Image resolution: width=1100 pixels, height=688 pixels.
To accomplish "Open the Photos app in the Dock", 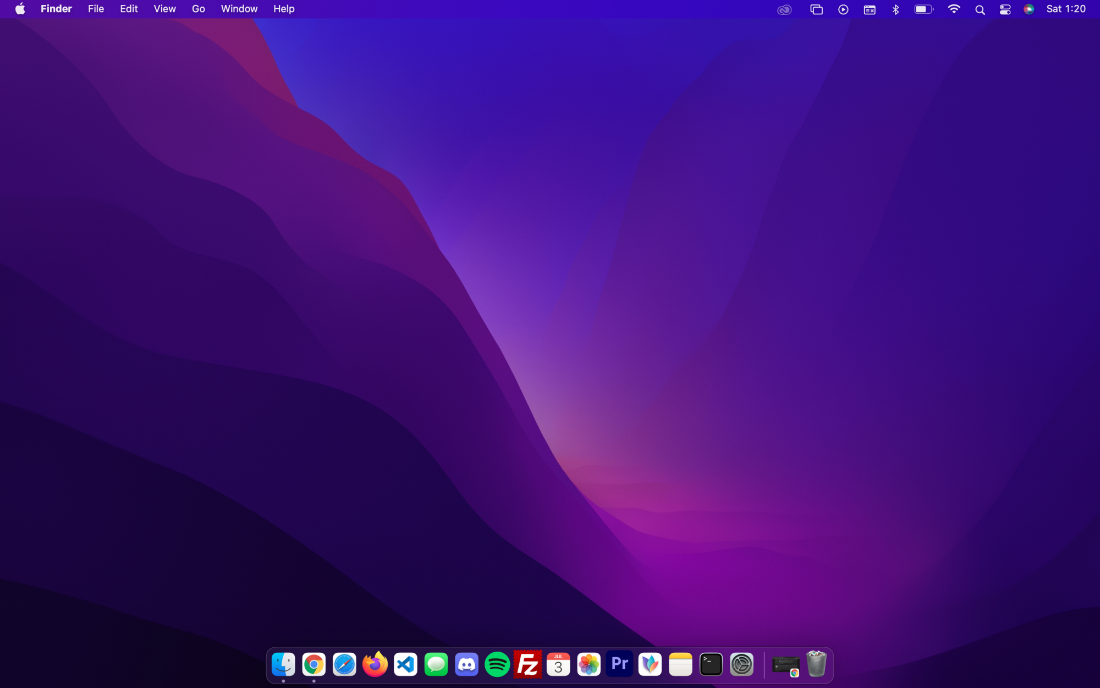I will point(589,664).
